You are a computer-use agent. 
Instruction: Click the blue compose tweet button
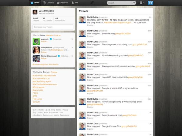click(x=150, y=3)
